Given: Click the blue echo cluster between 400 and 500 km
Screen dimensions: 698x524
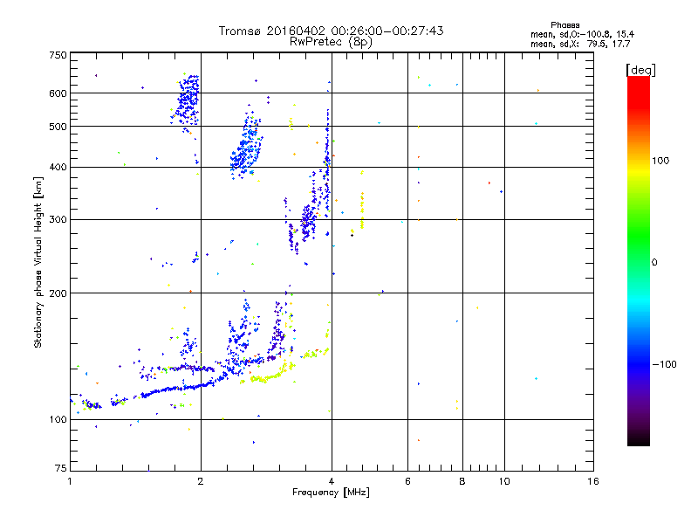Looking at the screenshot, I should [x=246, y=147].
